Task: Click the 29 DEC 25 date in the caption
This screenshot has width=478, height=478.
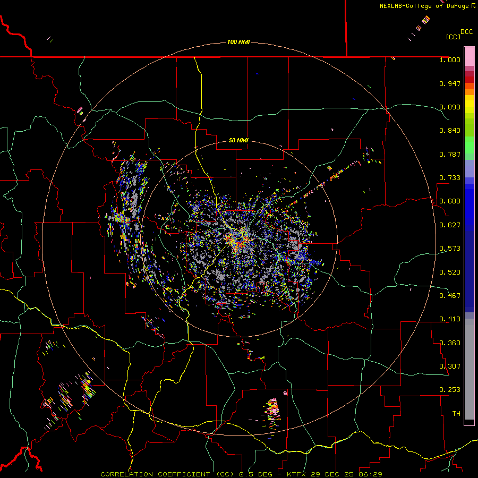Action: [332, 474]
